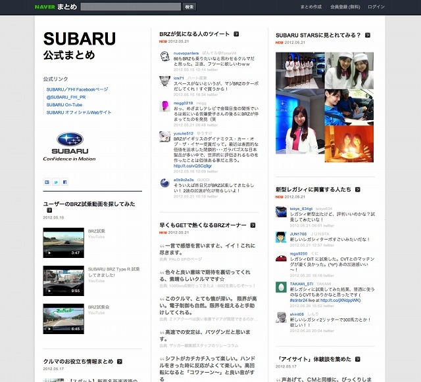Open photo of two women in white hats
The image size is (421, 382).
pos(349,70)
